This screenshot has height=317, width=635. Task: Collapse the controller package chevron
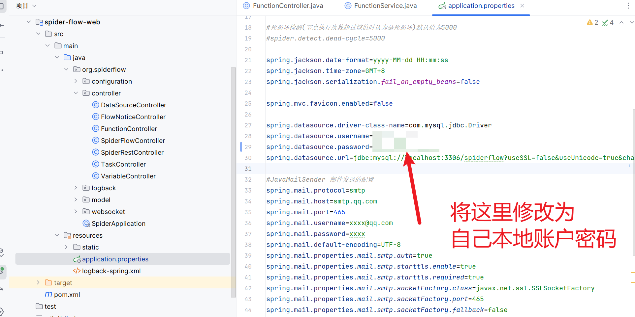coord(76,93)
